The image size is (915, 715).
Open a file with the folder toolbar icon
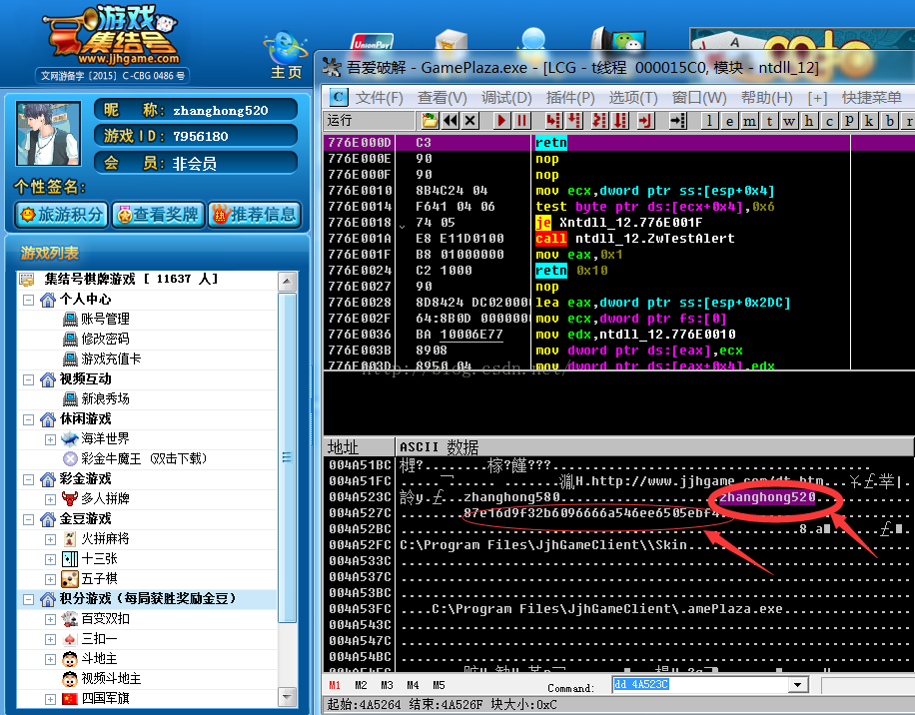pyautogui.click(x=430, y=121)
